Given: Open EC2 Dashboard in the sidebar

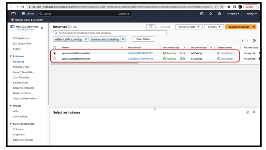Looking at the screenshot, I should (21, 38).
